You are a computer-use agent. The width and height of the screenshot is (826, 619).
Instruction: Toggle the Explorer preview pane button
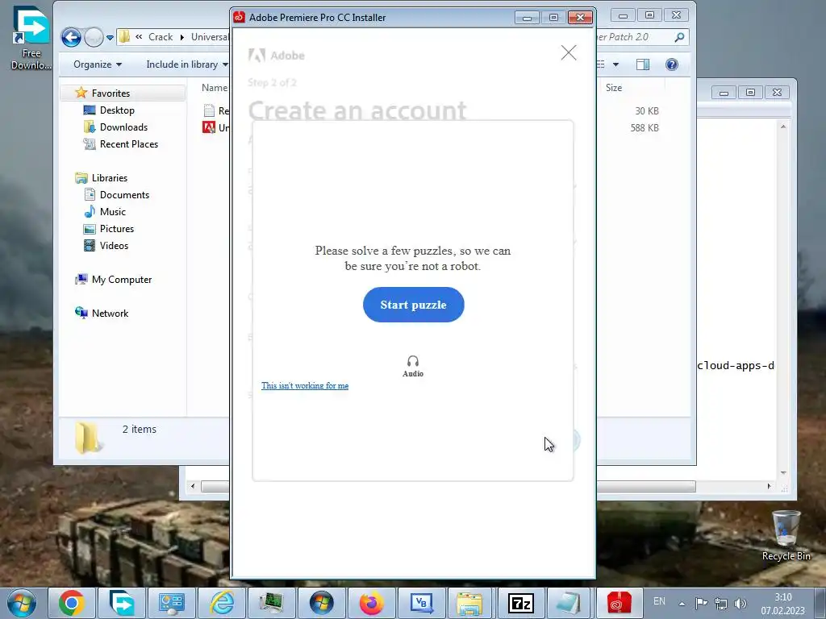coord(643,64)
